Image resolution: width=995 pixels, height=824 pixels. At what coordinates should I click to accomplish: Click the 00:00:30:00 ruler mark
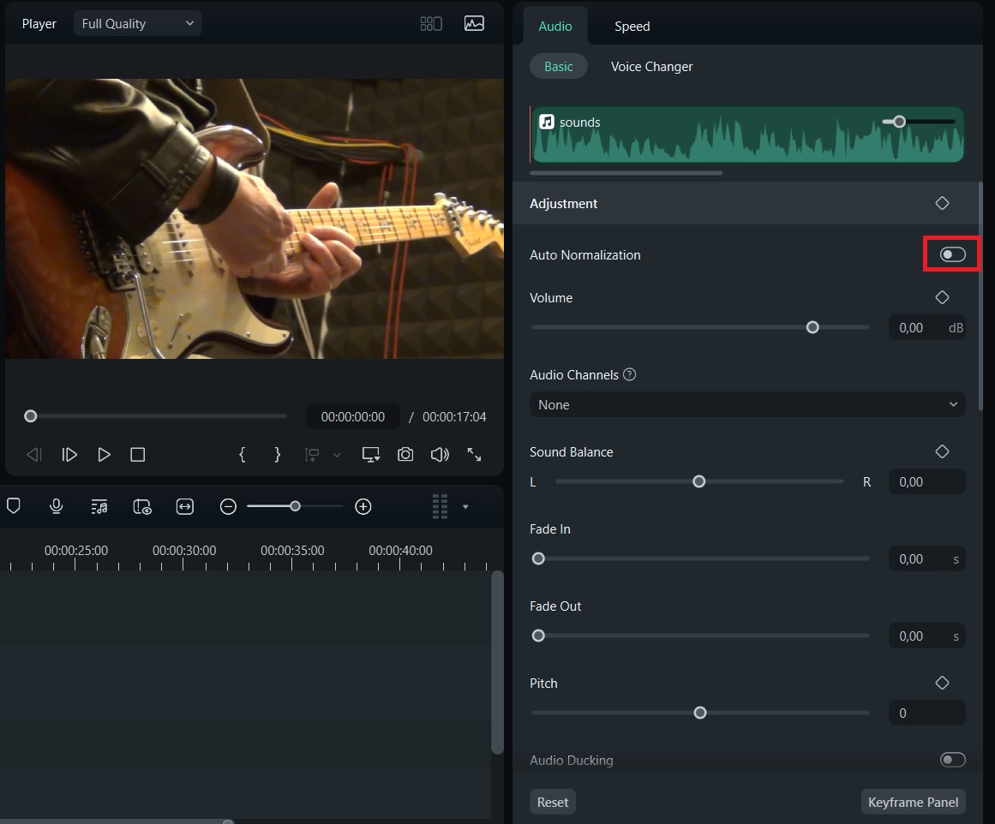click(184, 551)
